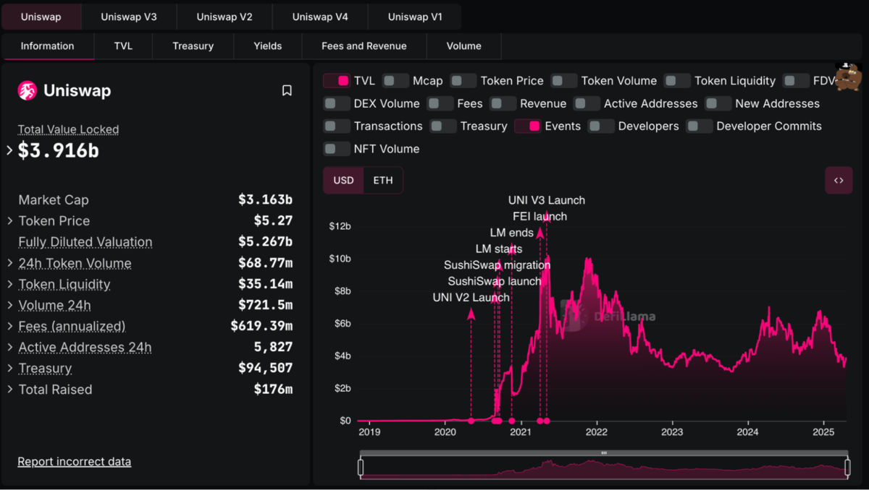This screenshot has width=869, height=490.
Task: Open the Volume tab
Action: pyautogui.click(x=464, y=46)
